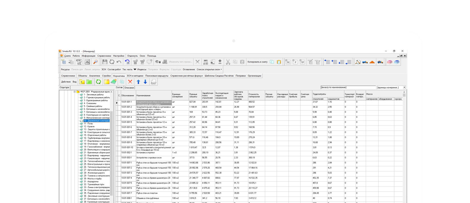The width and height of the screenshot is (470, 203).
Task: Click the Обоснование column header
Action: [x=128, y=95]
